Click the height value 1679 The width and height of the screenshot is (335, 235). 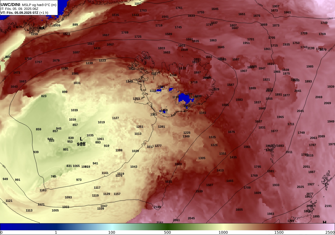56,60
